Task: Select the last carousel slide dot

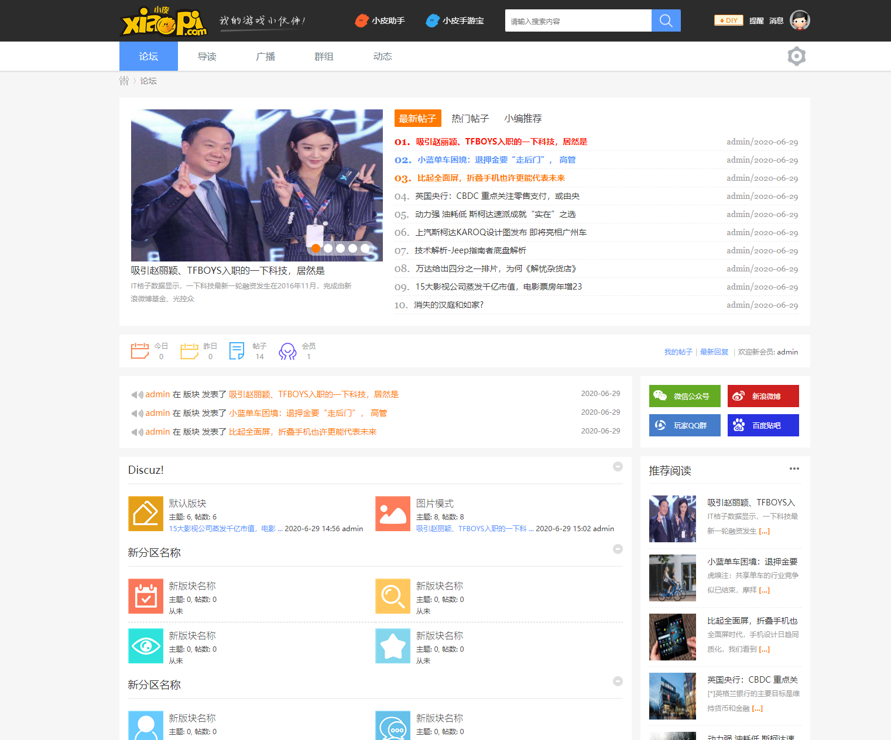Action: pyautogui.click(x=365, y=248)
